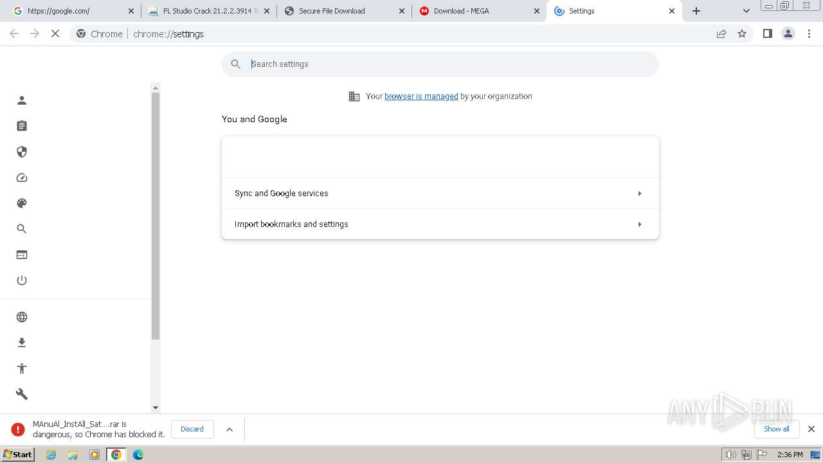
Task: Switch to Download - MEGA tab
Action: coord(479,11)
